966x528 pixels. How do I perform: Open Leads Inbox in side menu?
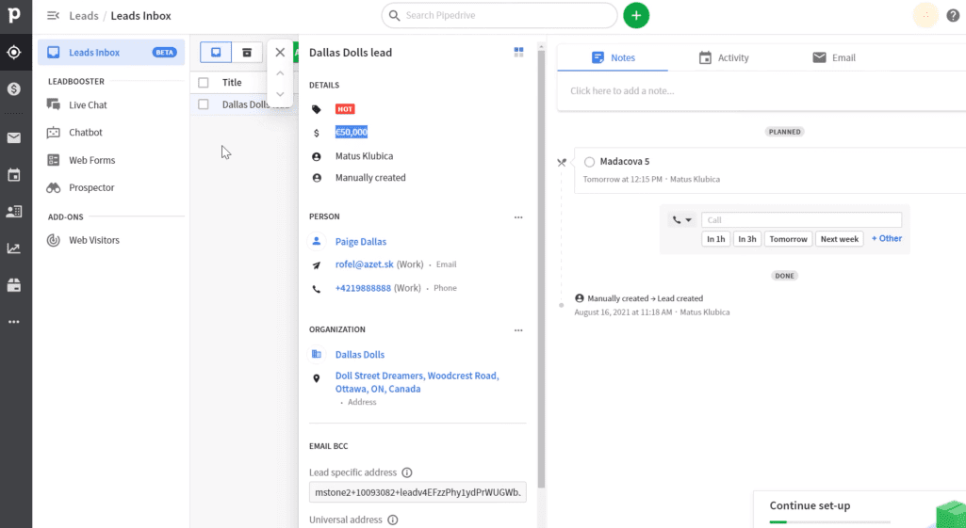pos(111,53)
